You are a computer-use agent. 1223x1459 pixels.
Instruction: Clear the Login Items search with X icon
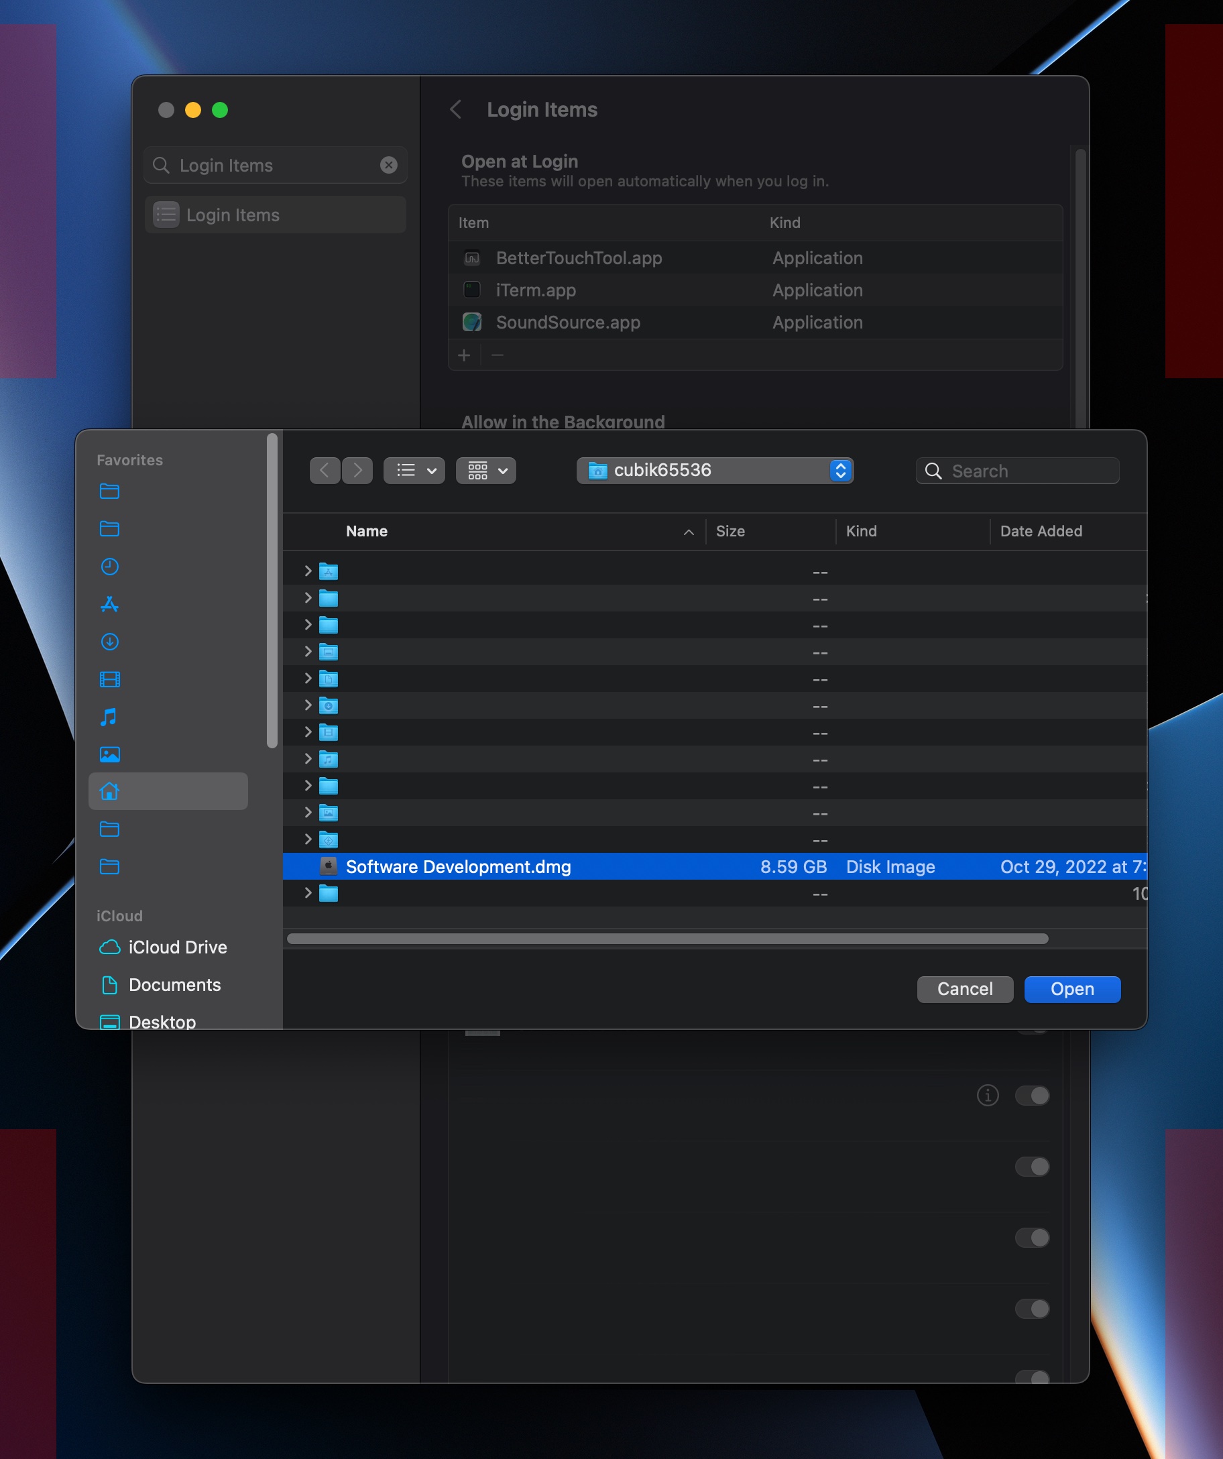388,166
